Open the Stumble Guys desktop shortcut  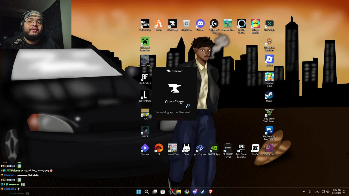269,80
